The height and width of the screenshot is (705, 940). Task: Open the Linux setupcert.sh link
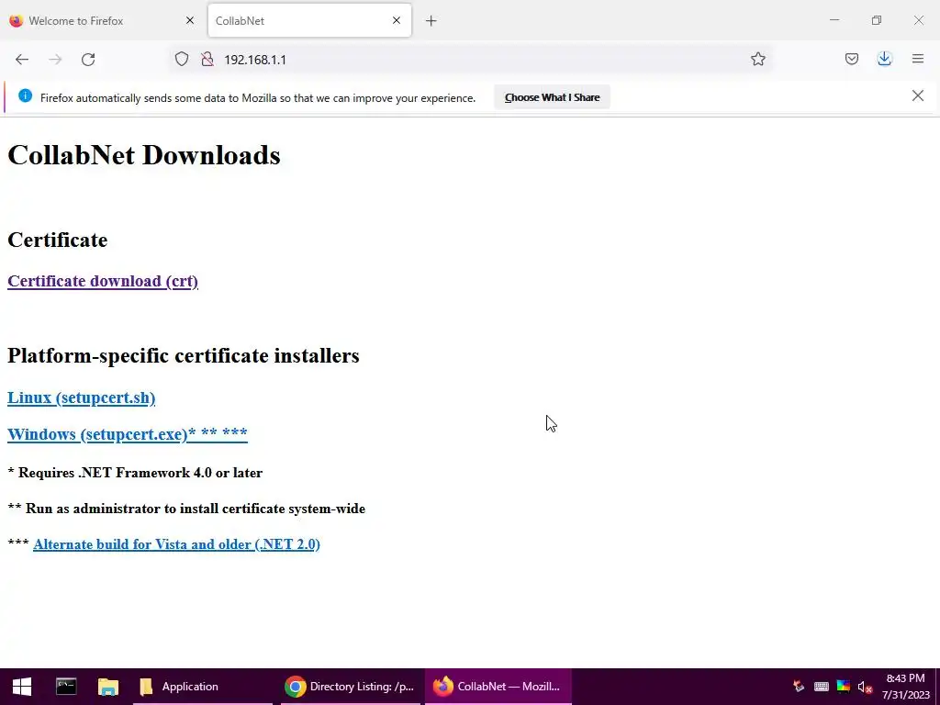coord(81,397)
